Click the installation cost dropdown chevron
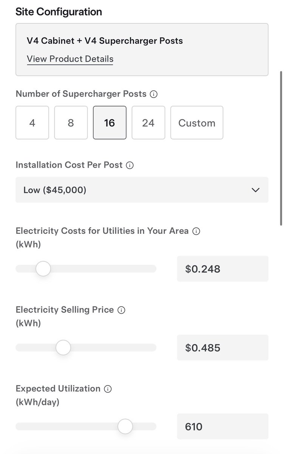 point(255,190)
